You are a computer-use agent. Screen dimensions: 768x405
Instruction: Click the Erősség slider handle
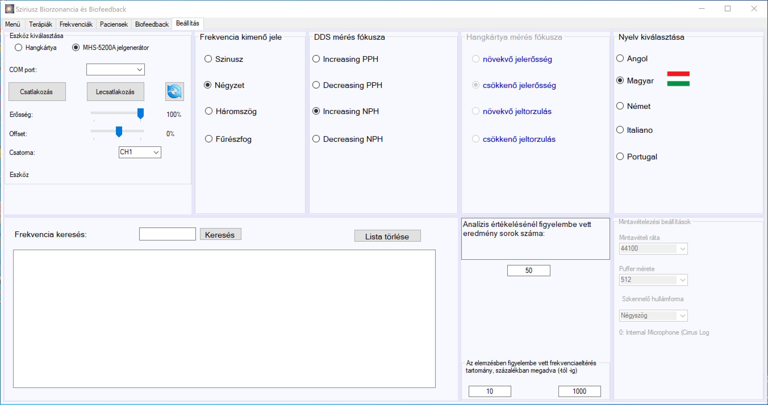tap(140, 113)
